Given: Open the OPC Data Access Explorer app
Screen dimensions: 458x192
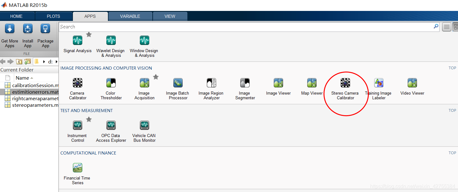Looking at the screenshot, I should coord(111,131).
